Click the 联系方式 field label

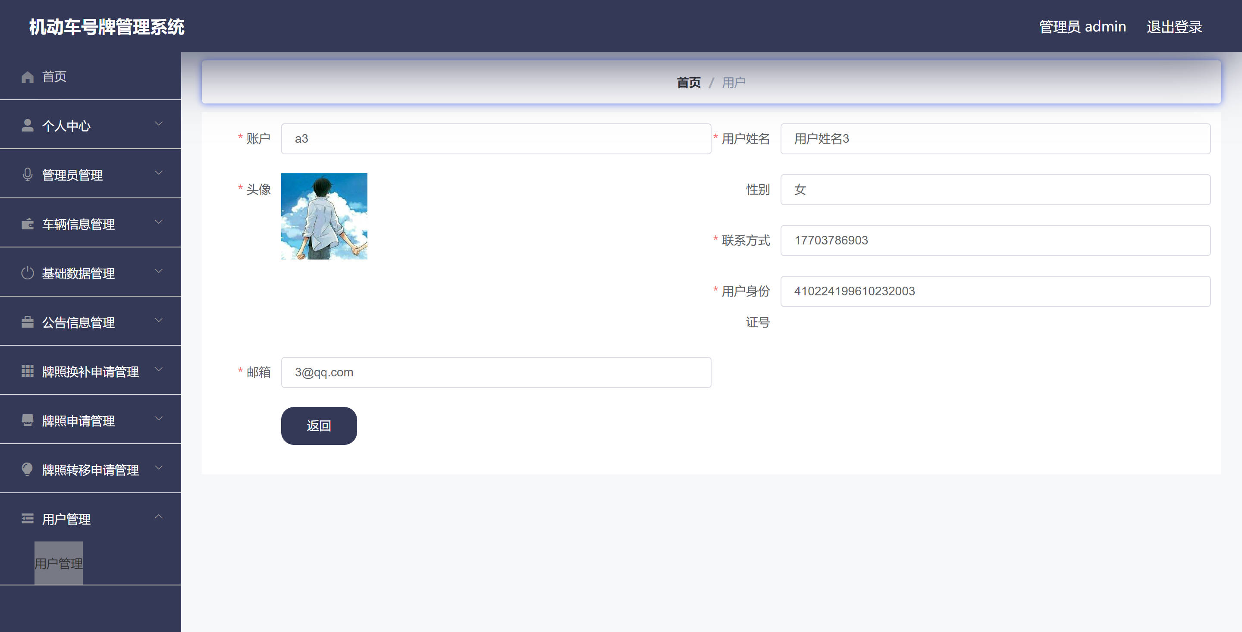click(x=745, y=241)
